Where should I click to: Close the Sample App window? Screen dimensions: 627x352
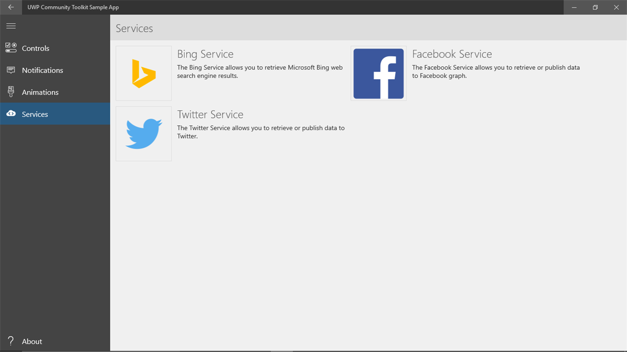click(x=616, y=7)
